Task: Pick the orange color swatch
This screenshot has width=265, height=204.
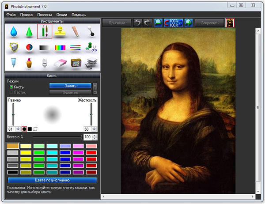Action: tap(13, 146)
